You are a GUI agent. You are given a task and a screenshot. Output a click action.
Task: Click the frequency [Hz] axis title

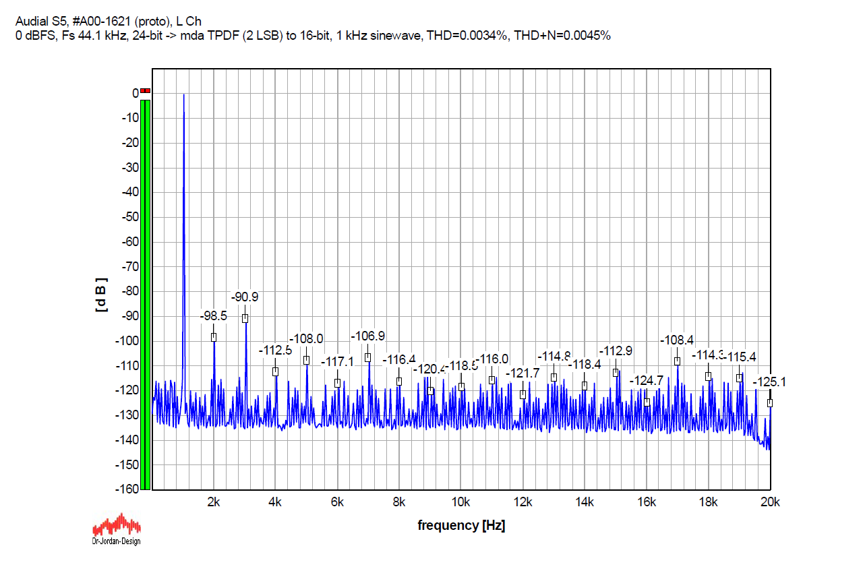(461, 525)
